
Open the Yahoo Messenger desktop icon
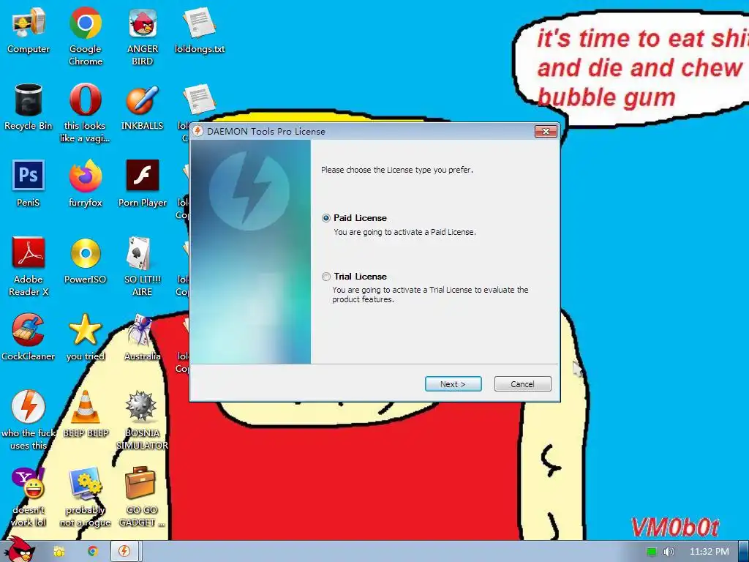tap(29, 483)
